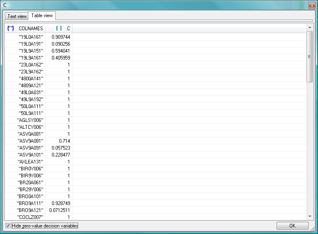
Task: Select the row named "19L0A161"
Action: pyautogui.click(x=31, y=37)
